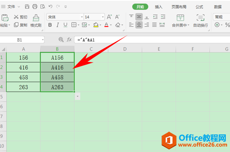This screenshot has height=152, width=230.
Task: Undo the last action
Action: point(50,6)
